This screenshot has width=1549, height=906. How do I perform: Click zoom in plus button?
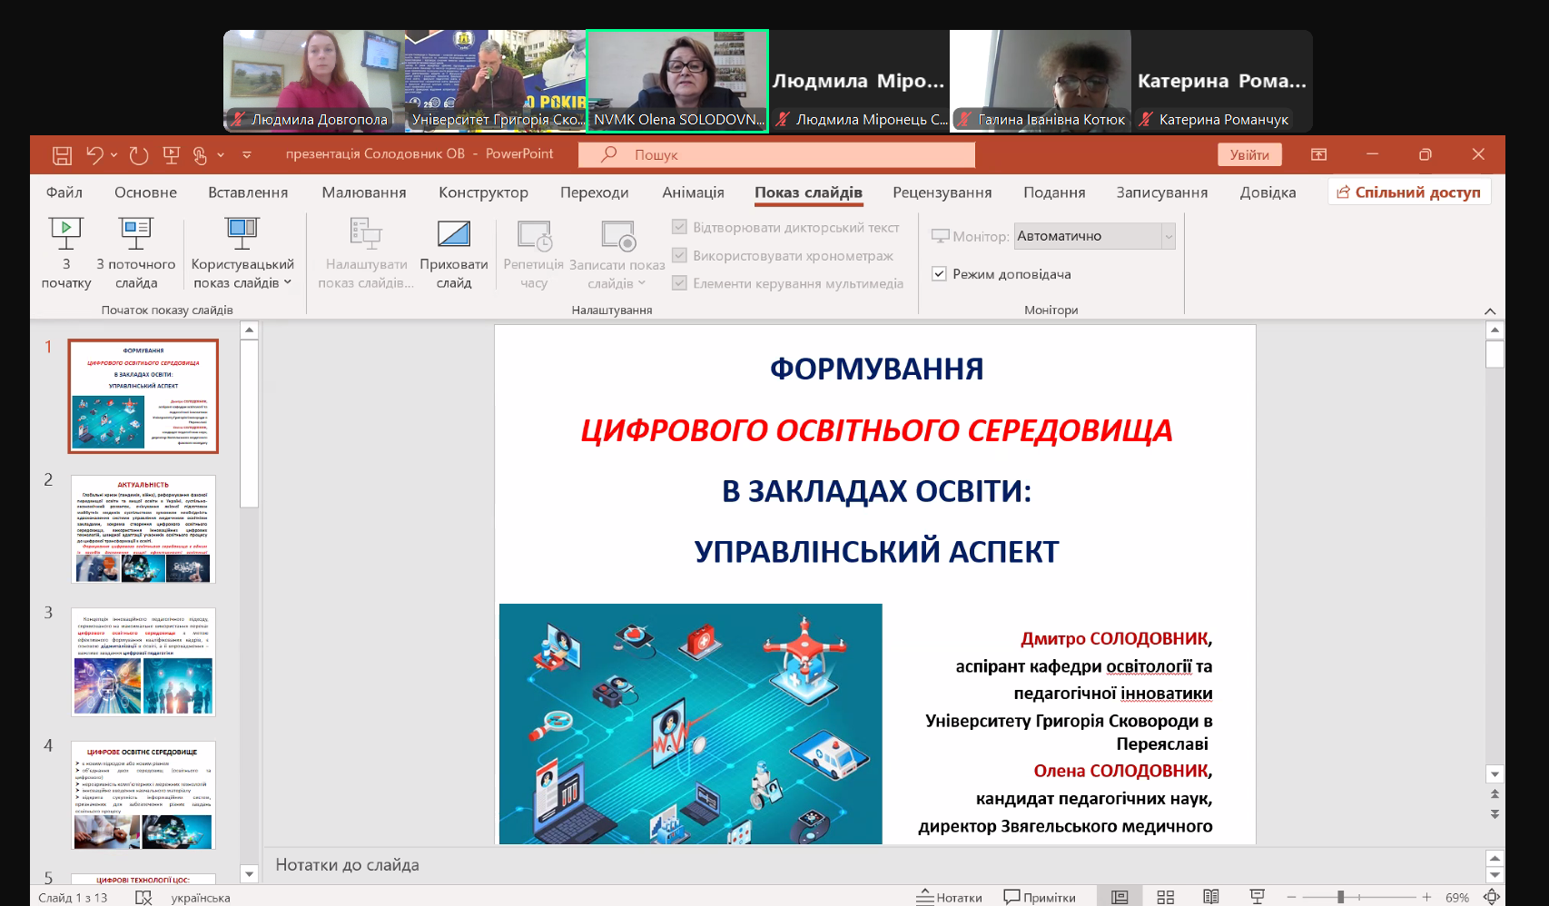(1426, 897)
